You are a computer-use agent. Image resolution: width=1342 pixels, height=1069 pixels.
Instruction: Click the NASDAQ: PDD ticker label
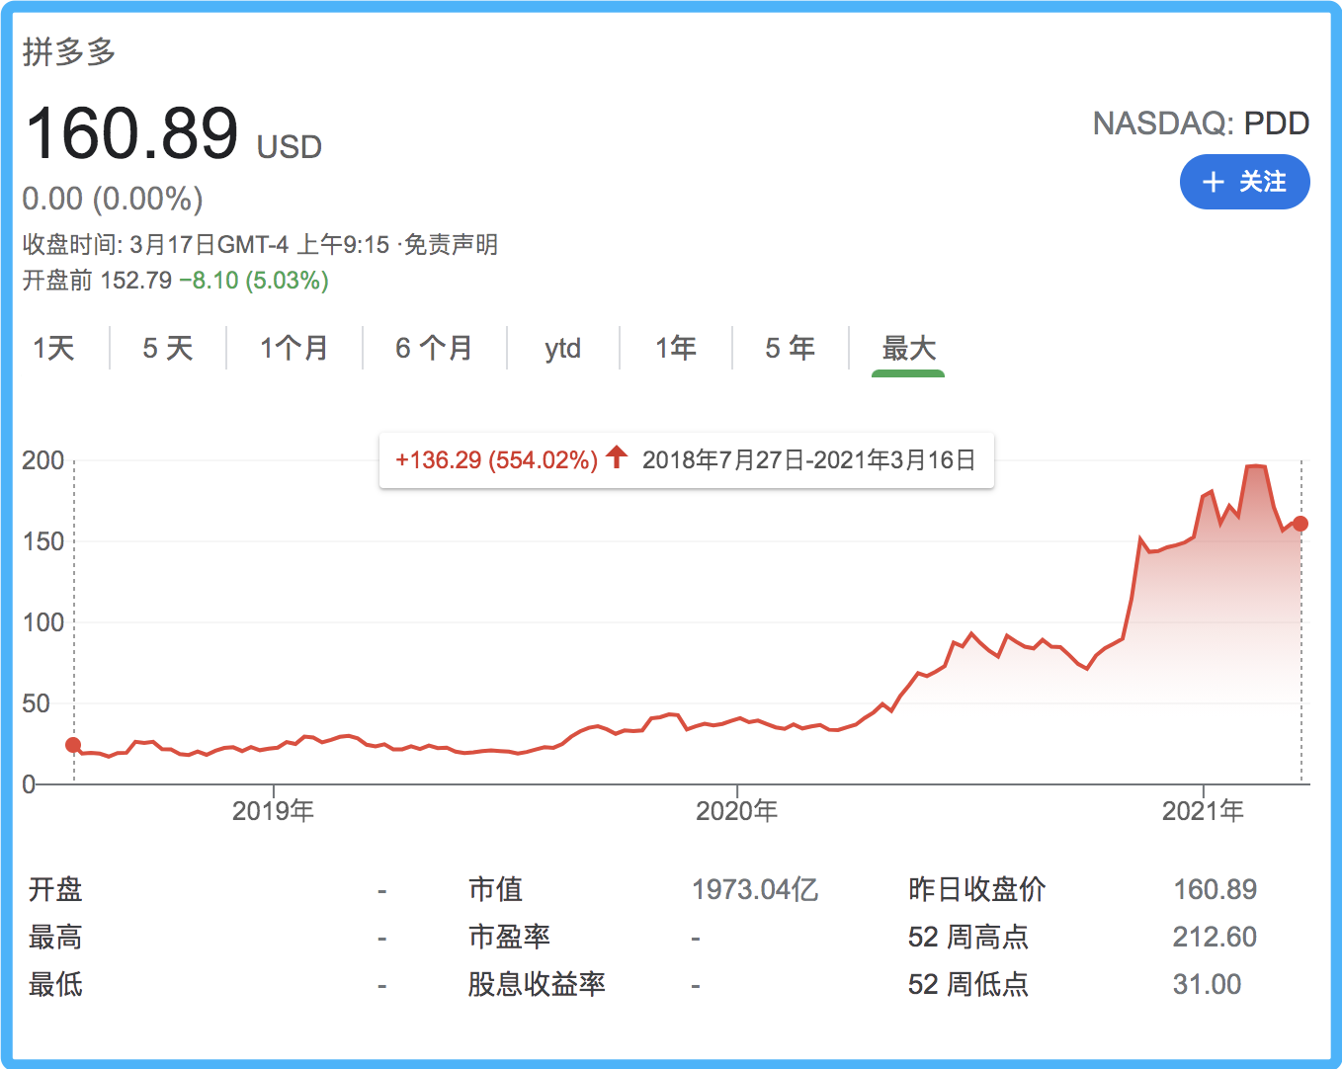[x=1200, y=123]
